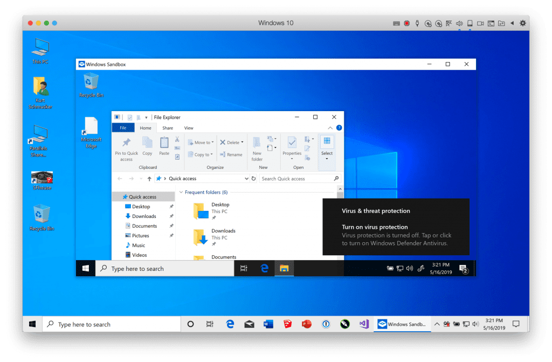
Task: Click File Explorer icon in Sandbox taskbar
Action: click(284, 268)
